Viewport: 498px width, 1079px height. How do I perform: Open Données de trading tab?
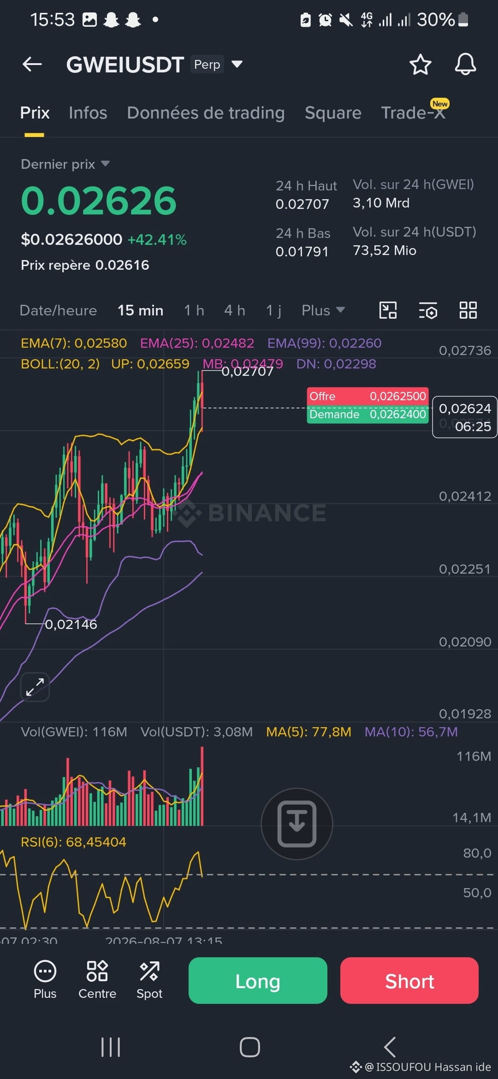coord(206,113)
